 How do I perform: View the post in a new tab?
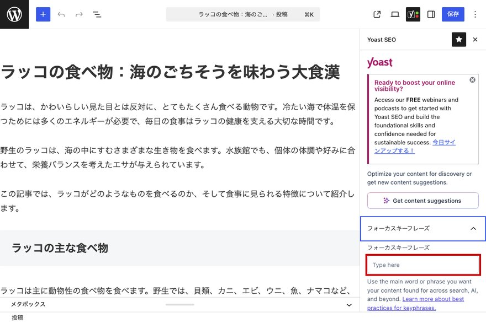377,14
